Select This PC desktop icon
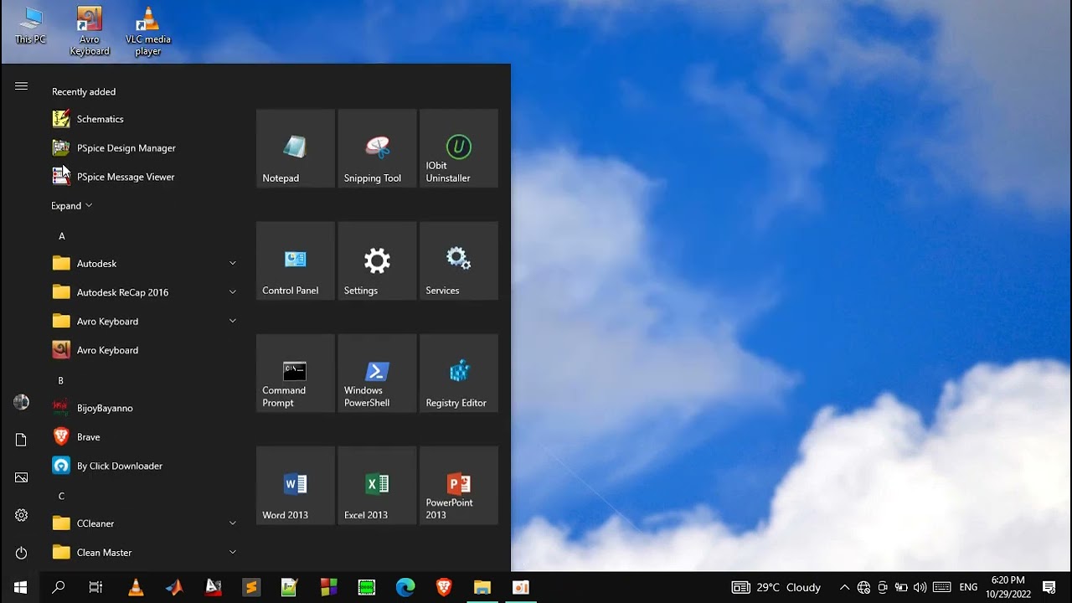Screen dimensions: 1072x603 (30, 26)
